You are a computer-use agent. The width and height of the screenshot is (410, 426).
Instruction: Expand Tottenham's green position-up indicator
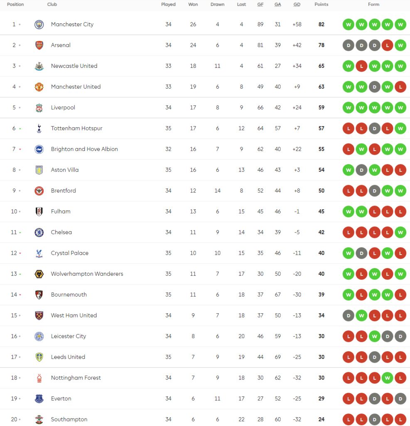pyautogui.click(x=20, y=129)
